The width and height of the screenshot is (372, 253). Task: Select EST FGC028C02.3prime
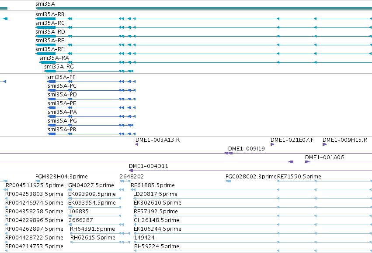[x=251, y=177]
